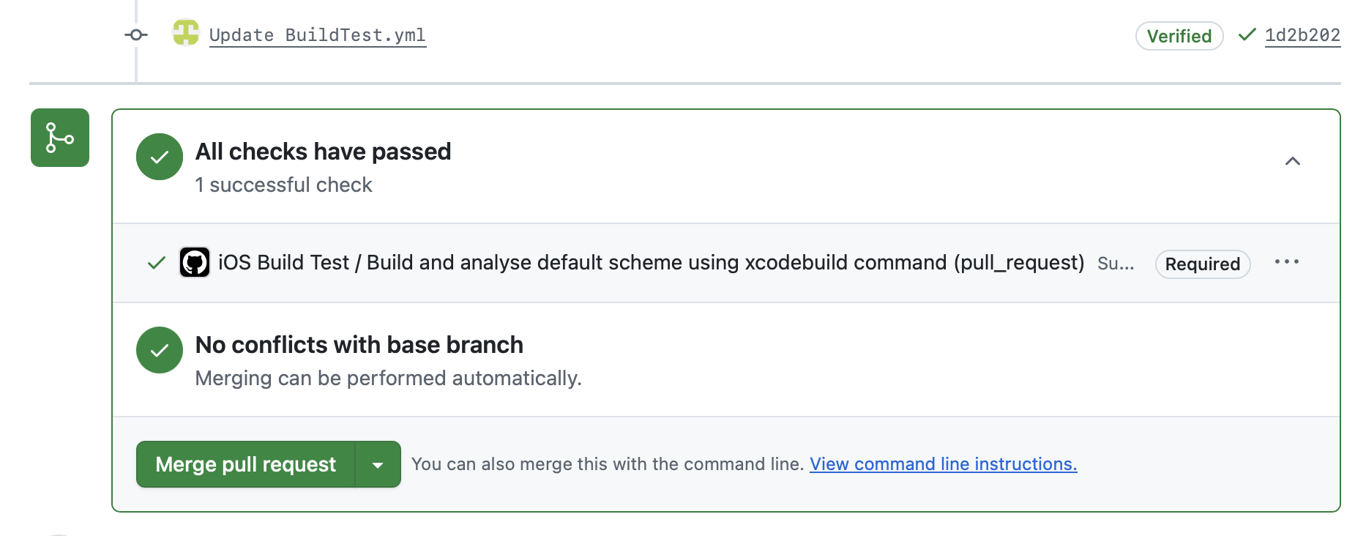This screenshot has width=1366, height=536.
Task: Click the green merge branch icon
Action: [60, 138]
